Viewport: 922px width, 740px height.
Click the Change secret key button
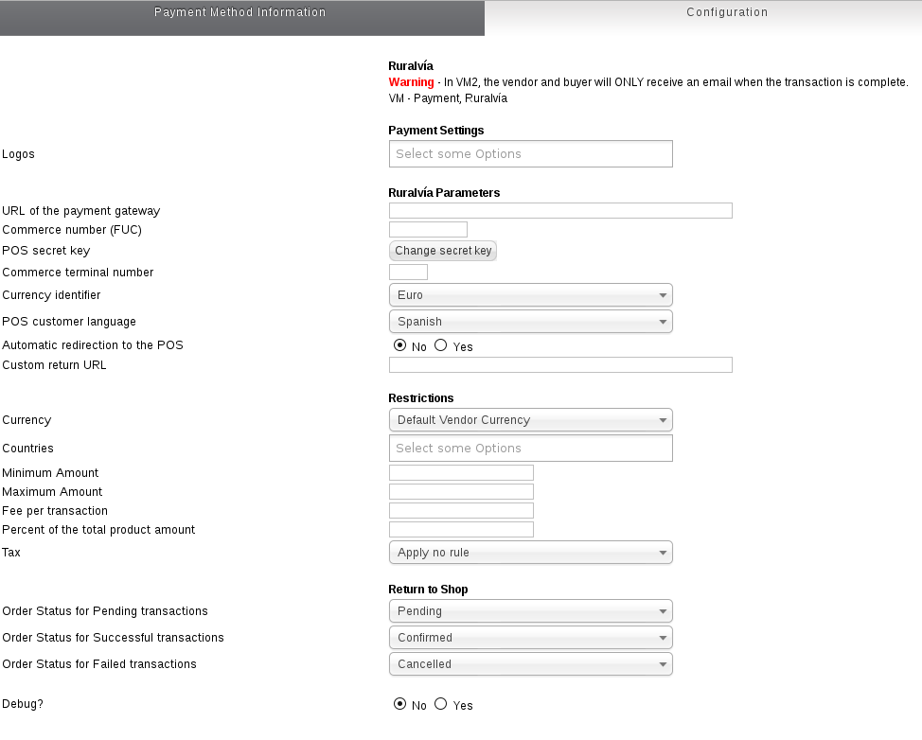pos(443,251)
